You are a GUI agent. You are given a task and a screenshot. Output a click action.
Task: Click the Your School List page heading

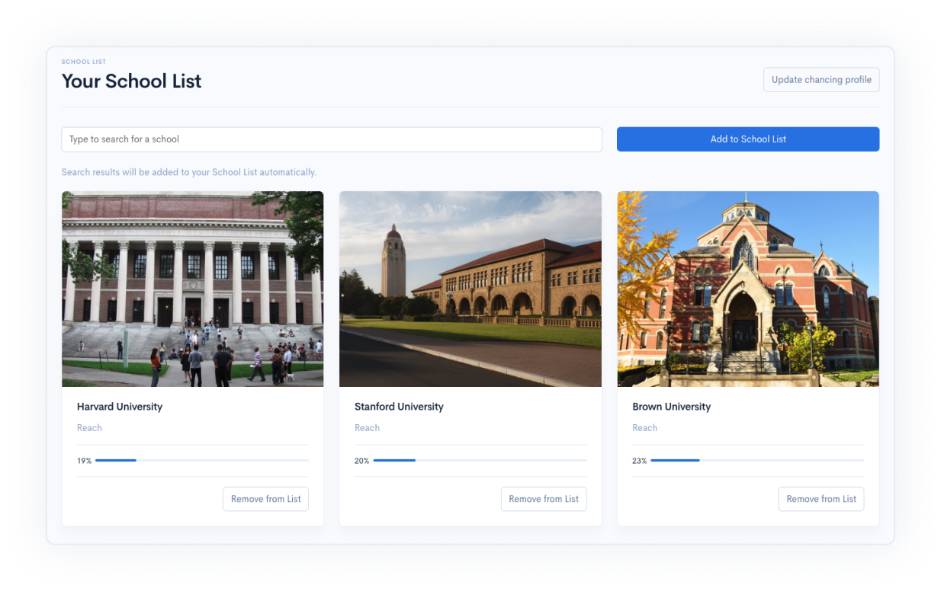click(x=131, y=81)
